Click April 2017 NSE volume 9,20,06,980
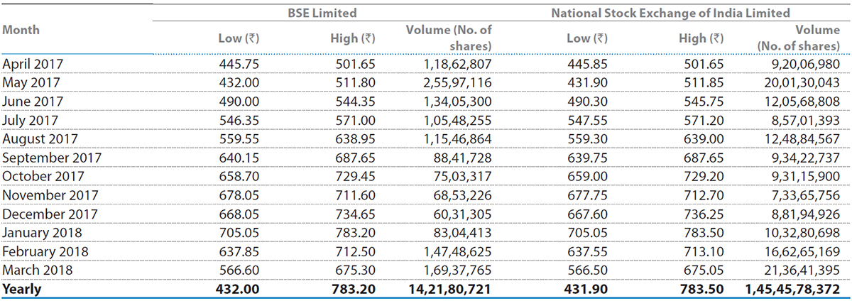The width and height of the screenshot is (852, 301). 806,64
